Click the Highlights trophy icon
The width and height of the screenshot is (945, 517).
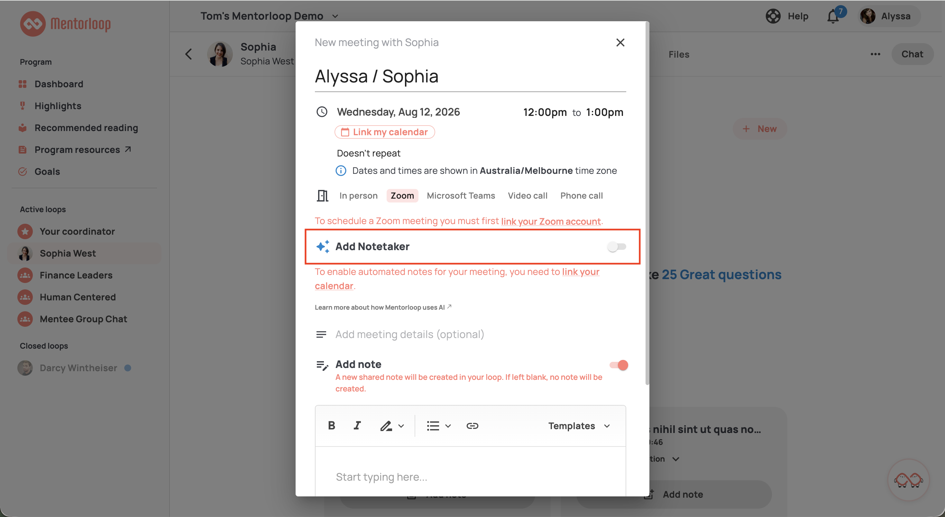point(23,106)
